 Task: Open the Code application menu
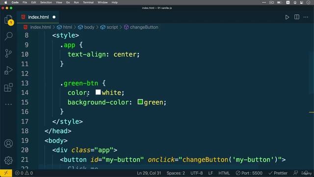(15, 2)
